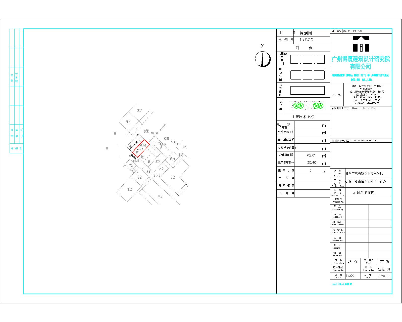Click the design institute house logo

[x=361, y=44]
